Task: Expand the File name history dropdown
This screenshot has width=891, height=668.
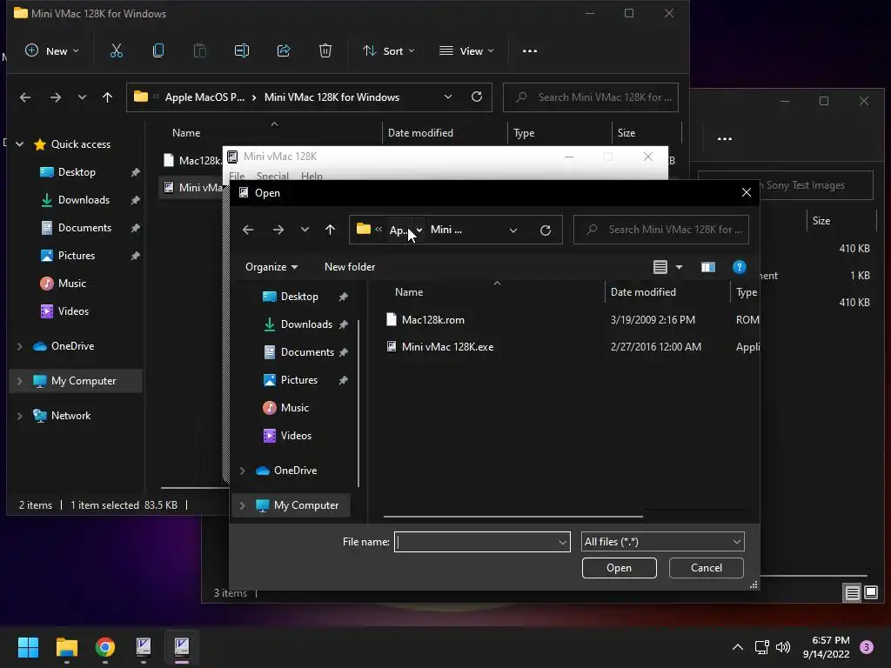Action: click(563, 542)
